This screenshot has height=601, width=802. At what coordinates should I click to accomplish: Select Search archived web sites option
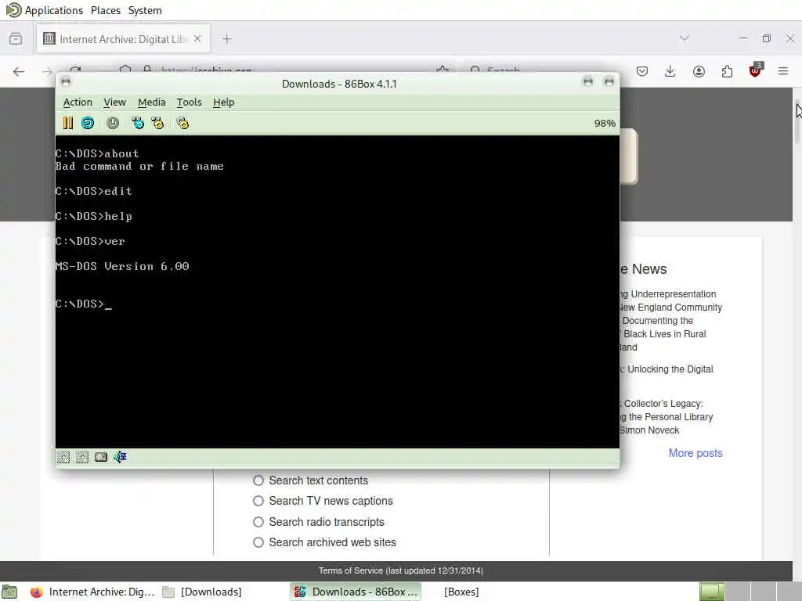(x=258, y=543)
